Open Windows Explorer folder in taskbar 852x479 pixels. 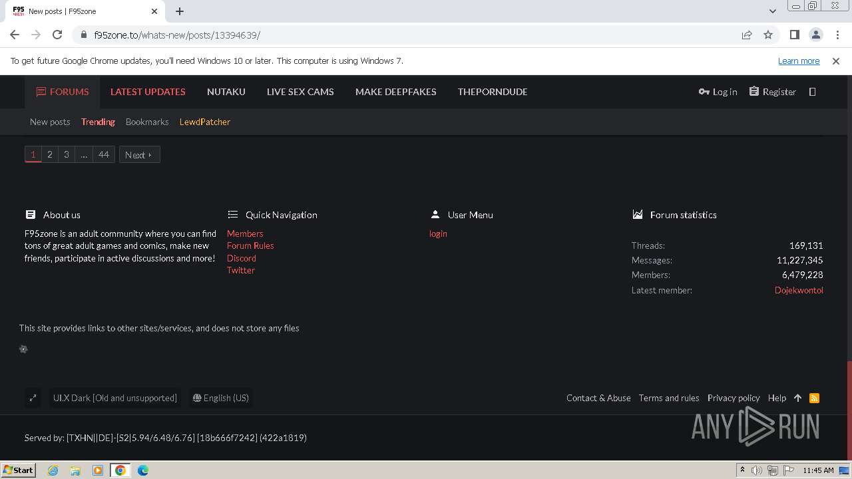75,470
